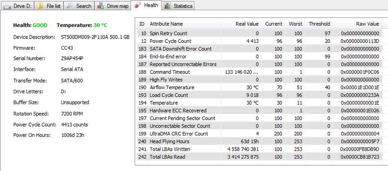Click the Drive map icon
Image resolution: width=388 pixels, height=171 pixels.
pyautogui.click(x=101, y=6)
